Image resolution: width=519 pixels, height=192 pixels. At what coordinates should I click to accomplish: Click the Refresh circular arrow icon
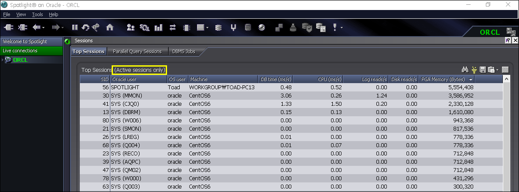click(85, 28)
